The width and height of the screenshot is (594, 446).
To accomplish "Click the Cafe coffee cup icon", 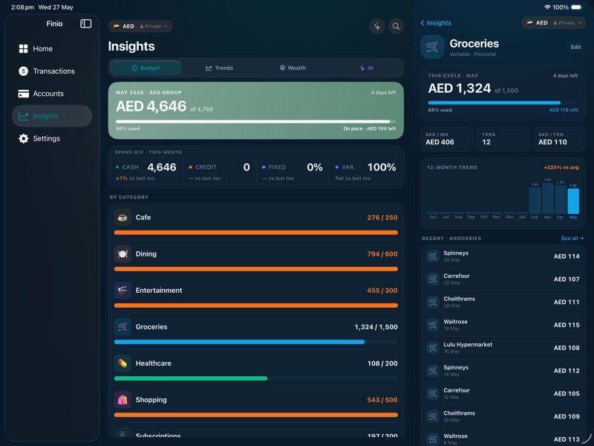I will click(123, 217).
